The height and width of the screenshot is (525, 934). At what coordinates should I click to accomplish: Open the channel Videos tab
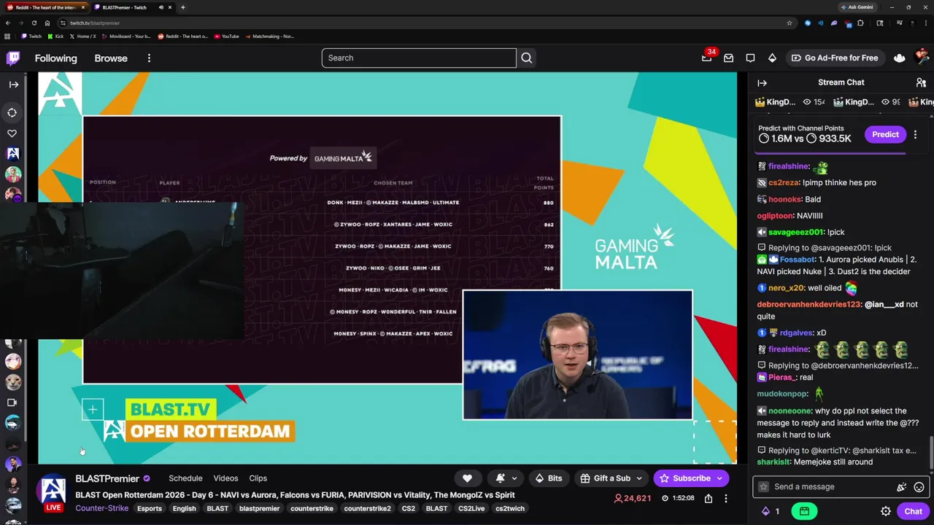(x=225, y=478)
